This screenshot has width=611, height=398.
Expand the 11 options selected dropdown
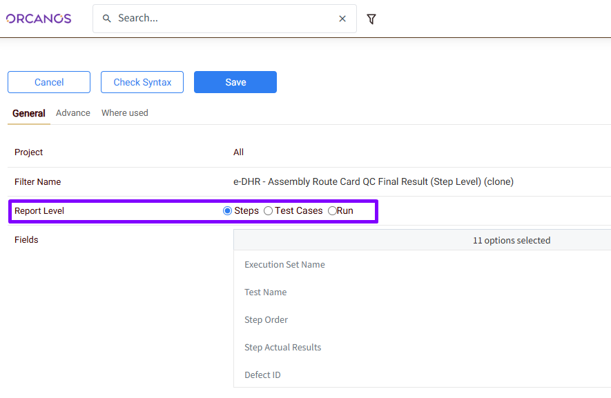[511, 241]
